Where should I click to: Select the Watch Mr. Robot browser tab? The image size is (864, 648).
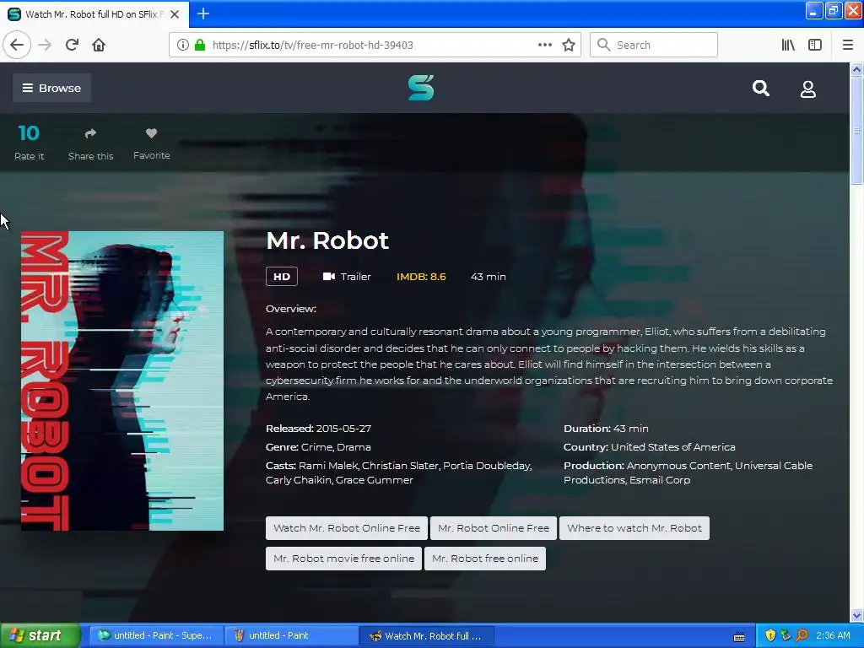point(94,14)
